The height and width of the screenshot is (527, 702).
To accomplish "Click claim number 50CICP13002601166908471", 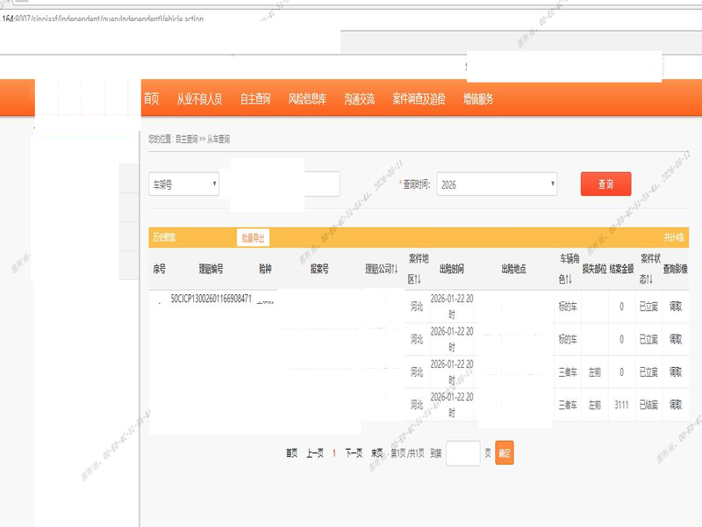I will click(x=211, y=299).
